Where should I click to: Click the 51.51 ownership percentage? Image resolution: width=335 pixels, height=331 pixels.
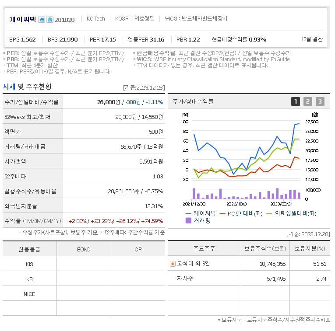click(x=320, y=264)
